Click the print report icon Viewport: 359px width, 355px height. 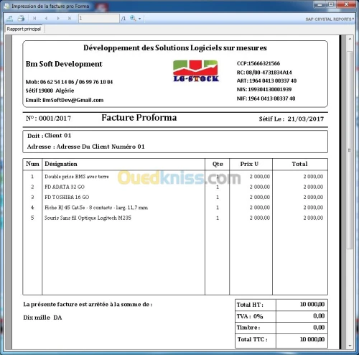(22, 18)
